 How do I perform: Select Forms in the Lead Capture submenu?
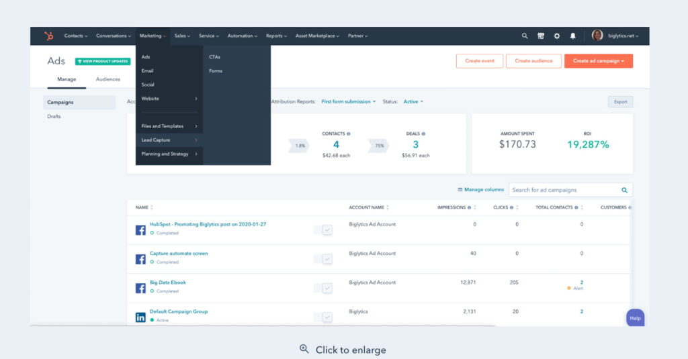[216, 71]
